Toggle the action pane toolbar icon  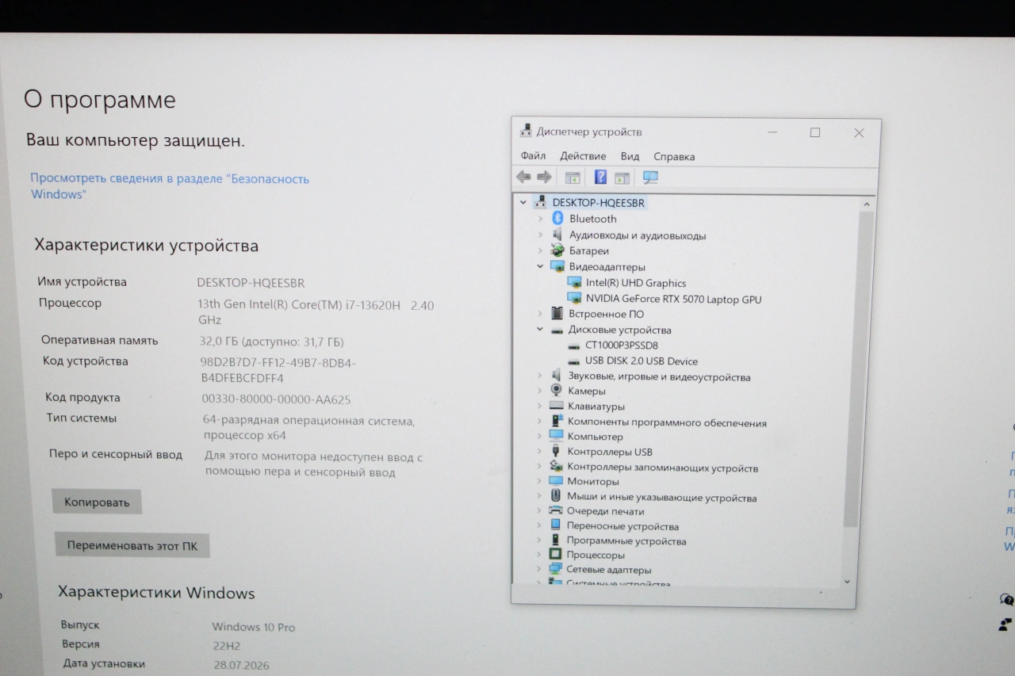coord(622,178)
